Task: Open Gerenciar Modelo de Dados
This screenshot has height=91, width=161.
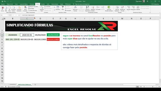Action: [x=109, y=9]
